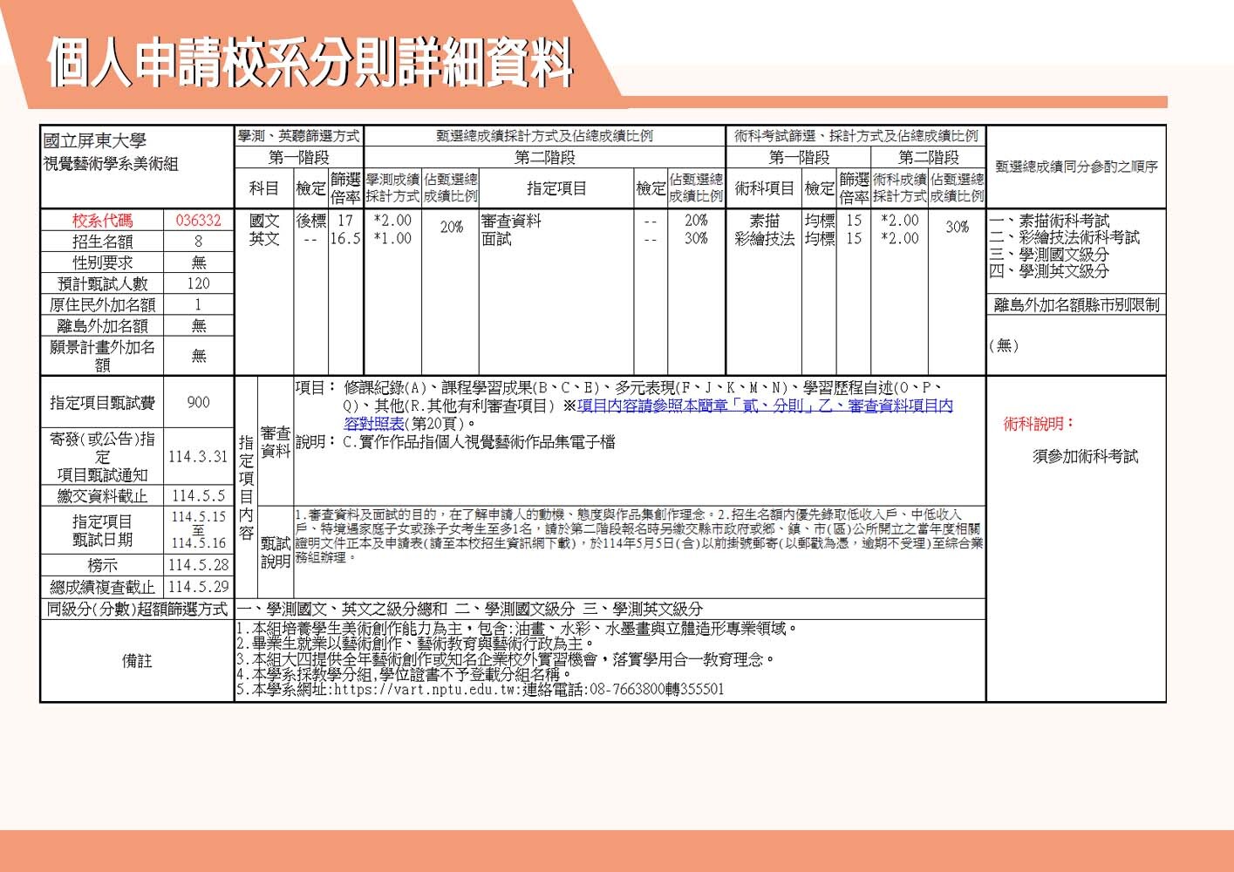This screenshot has height=872, width=1234.
Task: Click the 國文 subject cell
Action: (x=264, y=221)
